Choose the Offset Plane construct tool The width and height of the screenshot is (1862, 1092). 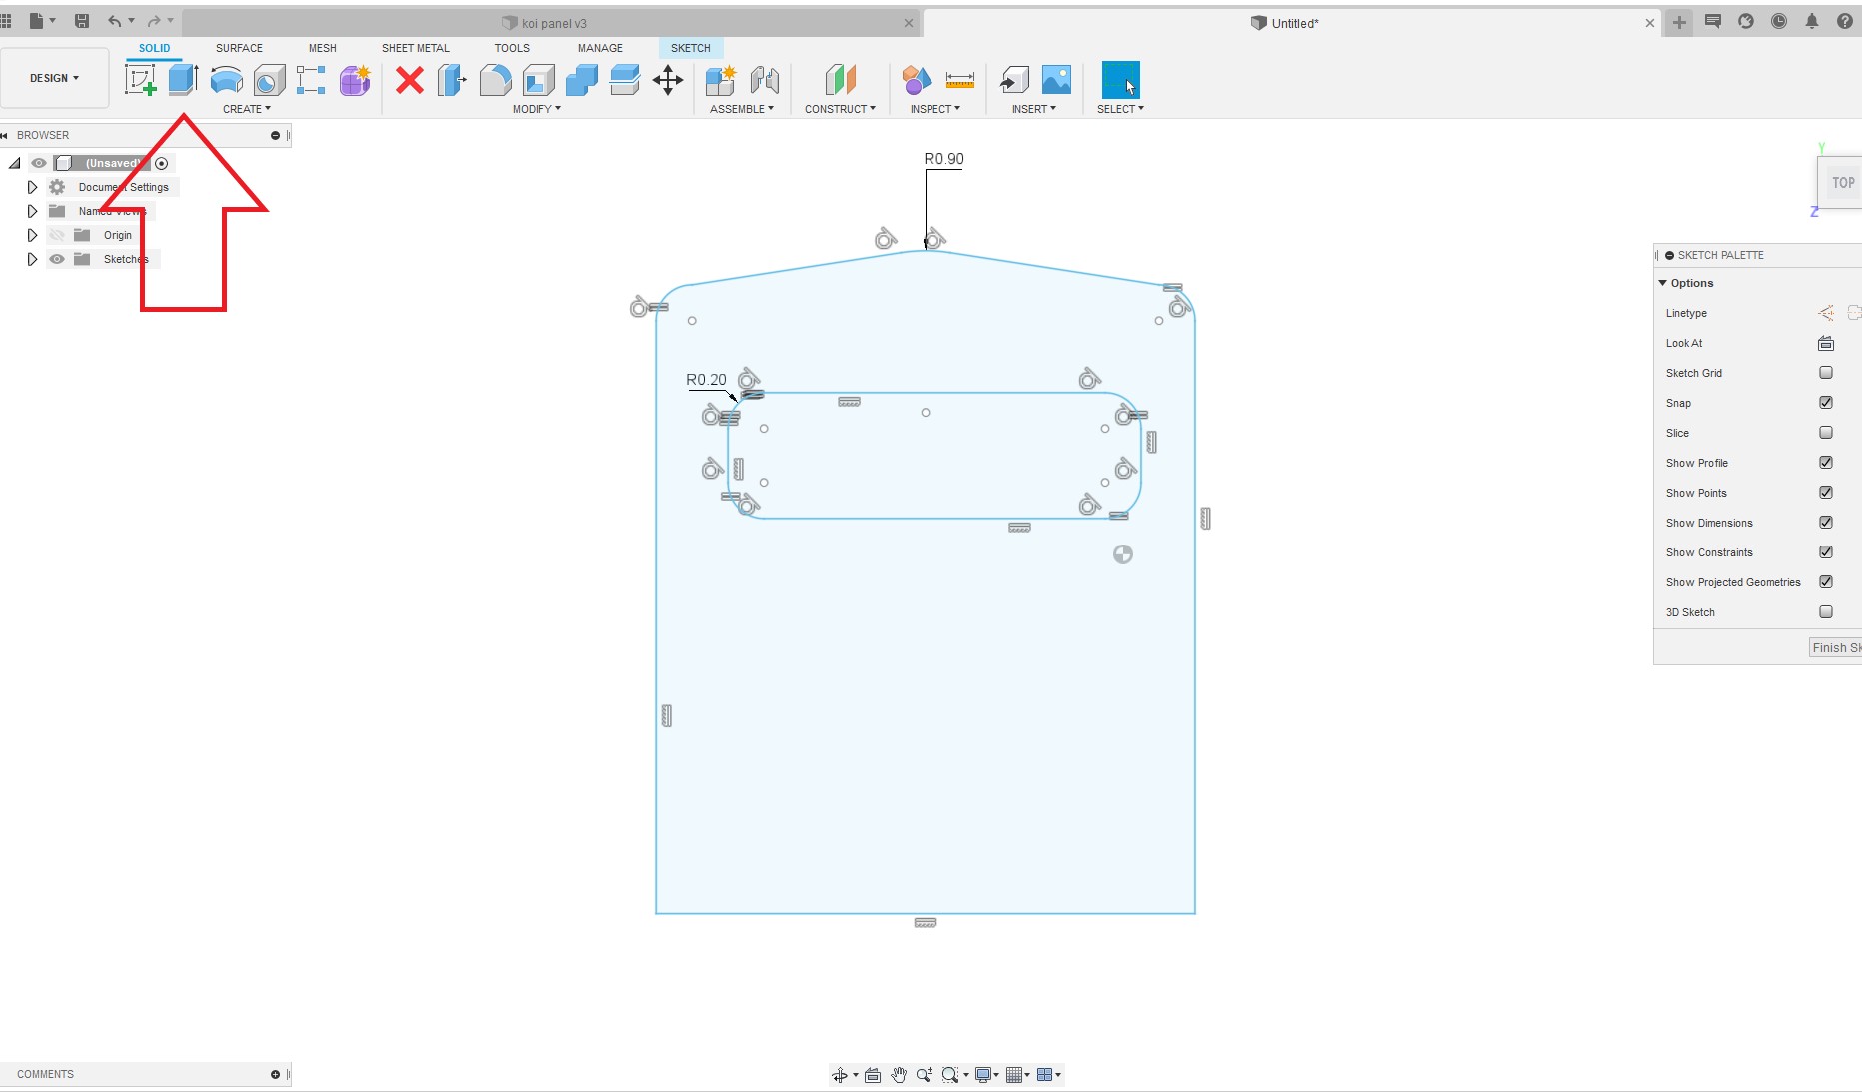tap(841, 80)
